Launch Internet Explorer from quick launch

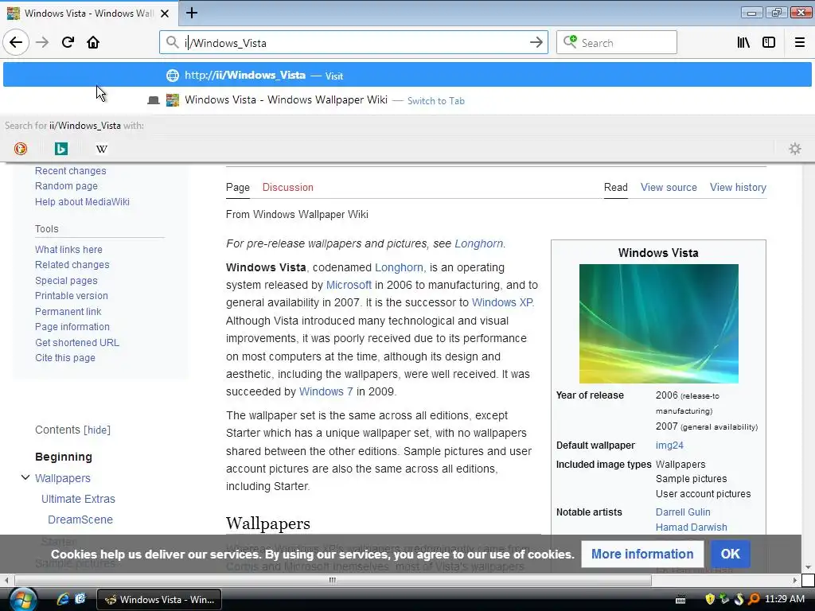[63, 599]
